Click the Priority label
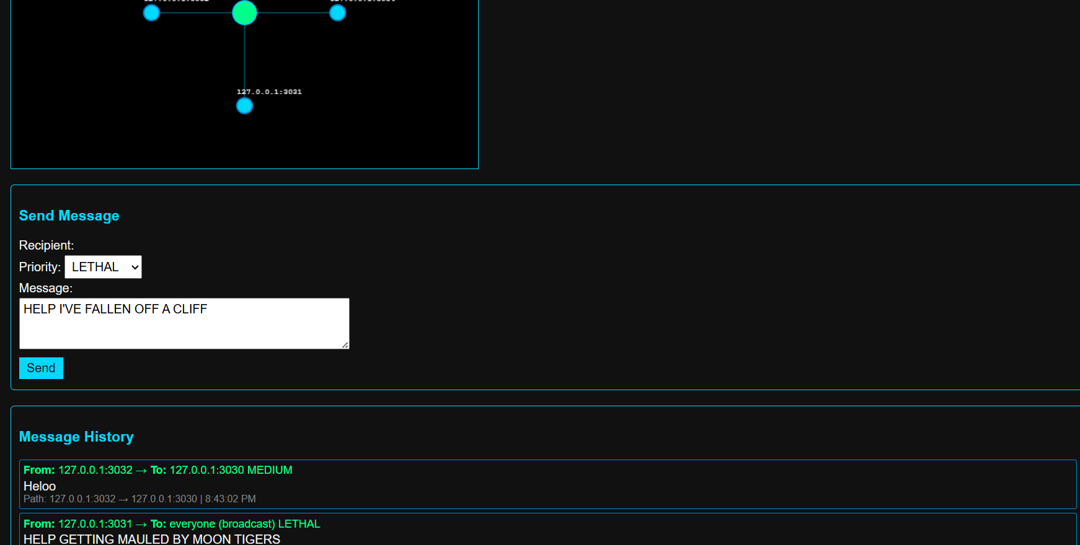Screen dimensions: 1080x545 [x=40, y=267]
